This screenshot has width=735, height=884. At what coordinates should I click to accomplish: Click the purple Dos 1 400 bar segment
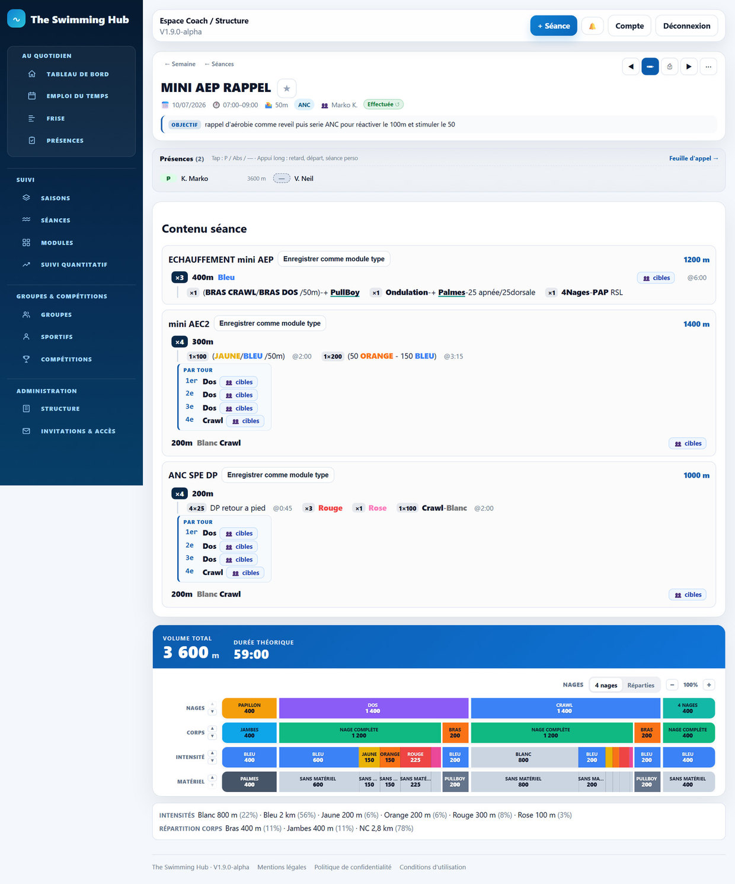[373, 708]
